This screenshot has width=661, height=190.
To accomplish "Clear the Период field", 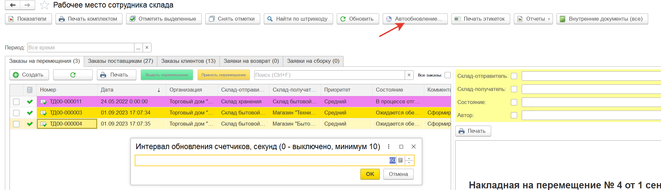I will click(x=147, y=48).
